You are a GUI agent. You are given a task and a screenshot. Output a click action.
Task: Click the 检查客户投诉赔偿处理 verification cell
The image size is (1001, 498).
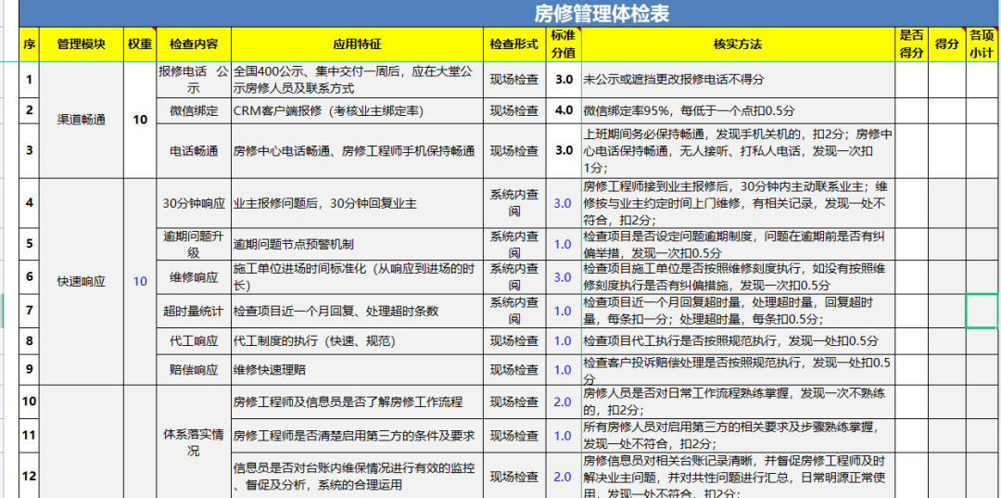tap(738, 370)
